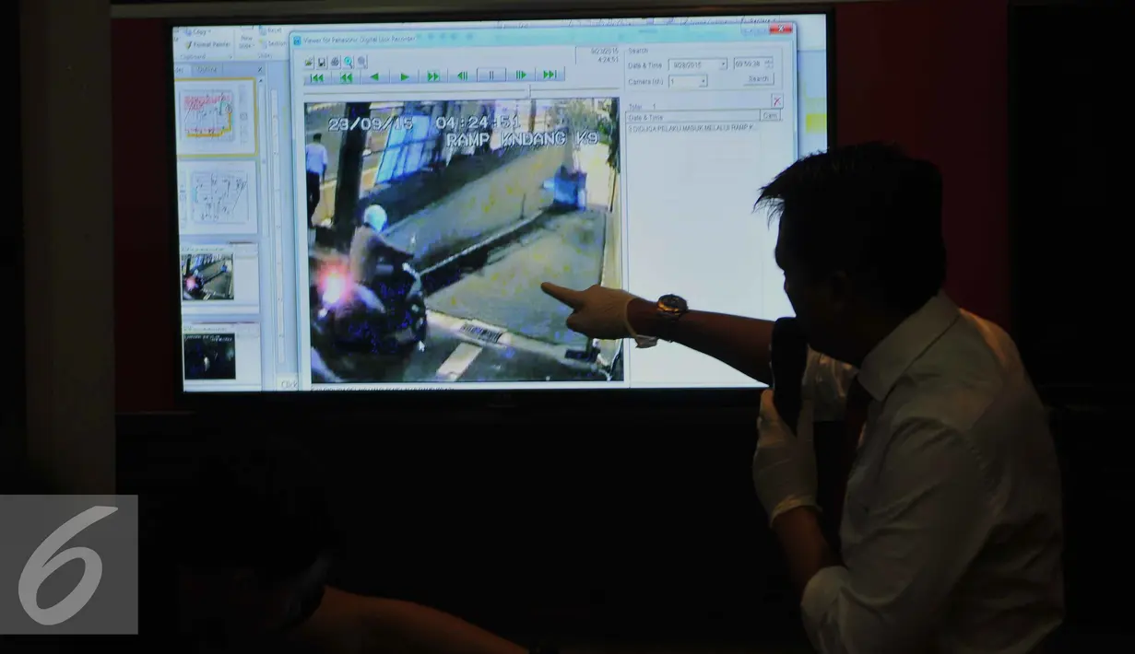1135x654 pixels.
Task: Click Format Painter in PowerPoint ribbon
Action: click(207, 44)
